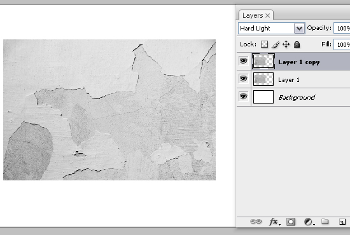Add a layer mask
350x235 pixels.
pyautogui.click(x=291, y=222)
